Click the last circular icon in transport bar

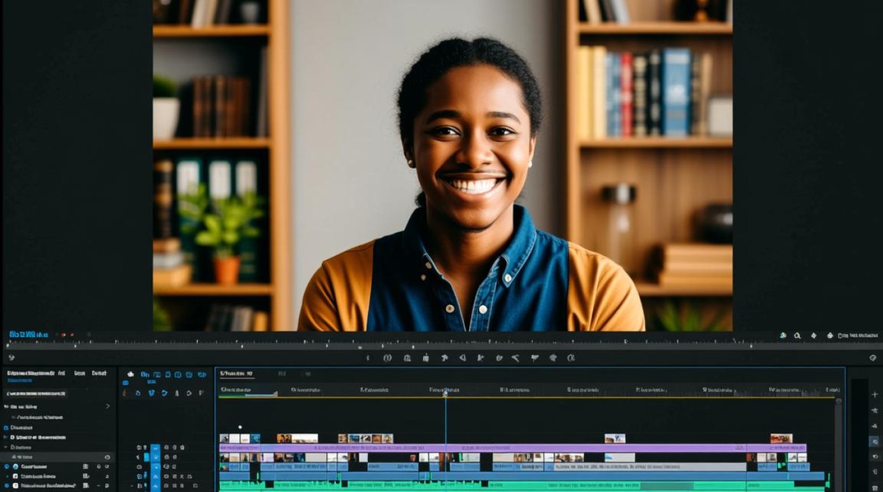pos(571,358)
